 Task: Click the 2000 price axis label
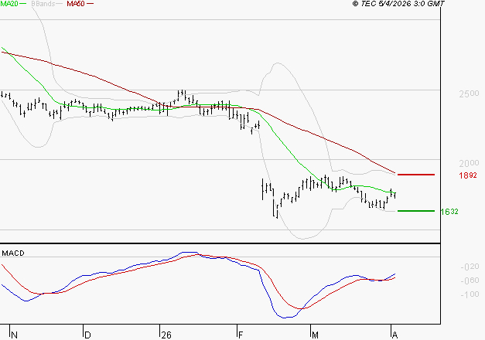[469, 163]
